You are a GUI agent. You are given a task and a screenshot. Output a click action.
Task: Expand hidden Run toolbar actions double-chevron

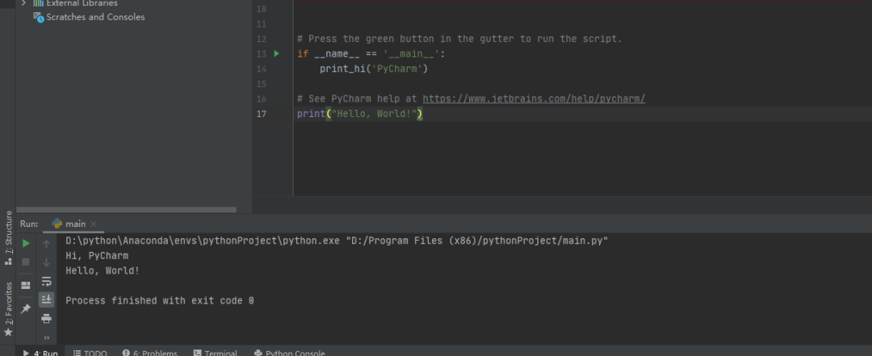pos(47,337)
